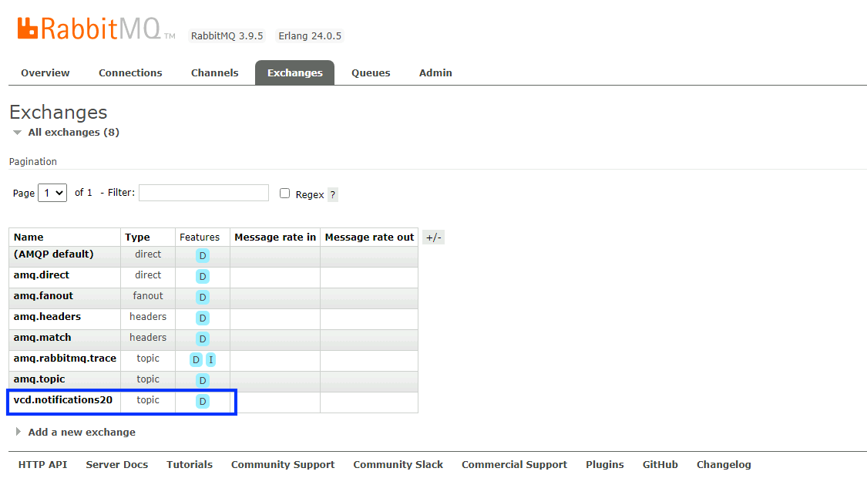Switch to the Queues tab
This screenshot has width=867, height=485.
[371, 73]
